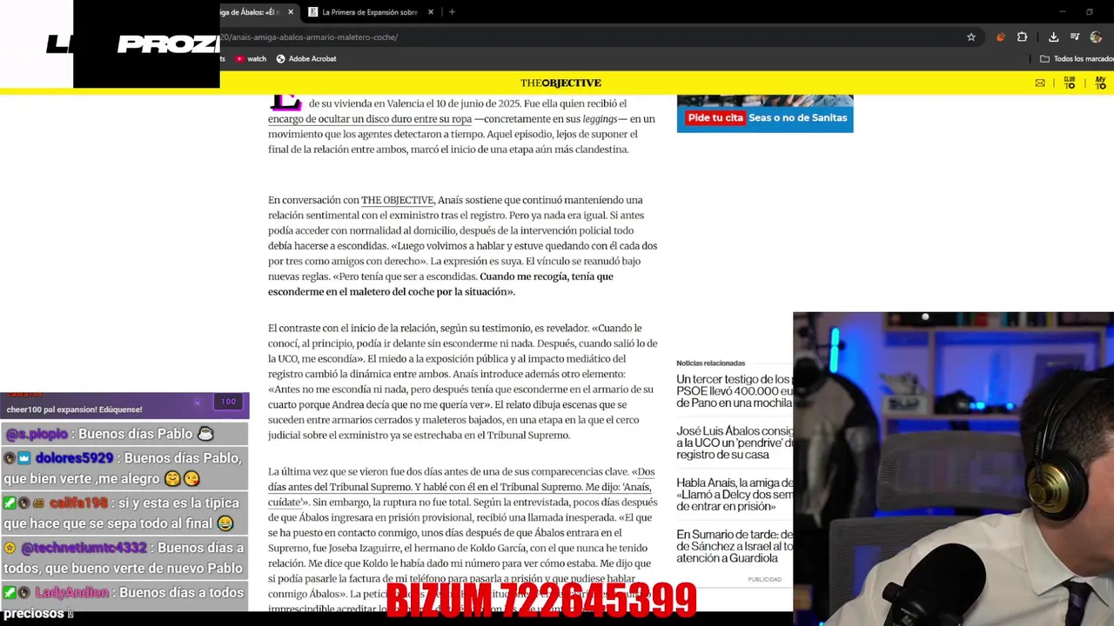The width and height of the screenshot is (1114, 626).
Task: Click the PUBLICIDAD label
Action: (x=764, y=579)
